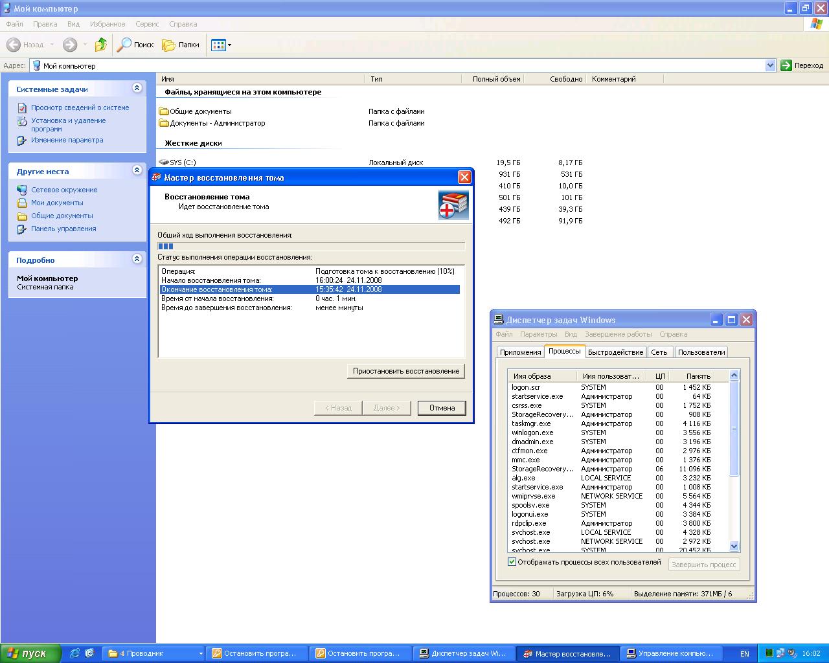The height and width of the screenshot is (663, 829).
Task: Click the Мои документы folder icon
Action: [22, 203]
